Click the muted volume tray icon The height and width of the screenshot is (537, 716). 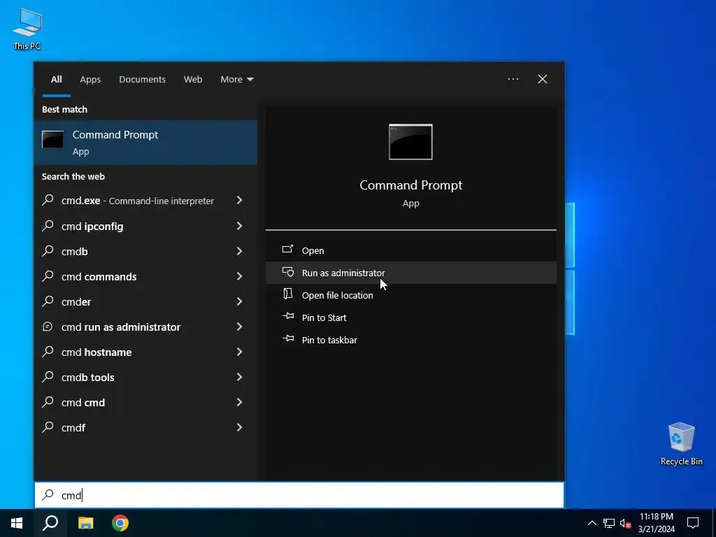(x=625, y=523)
